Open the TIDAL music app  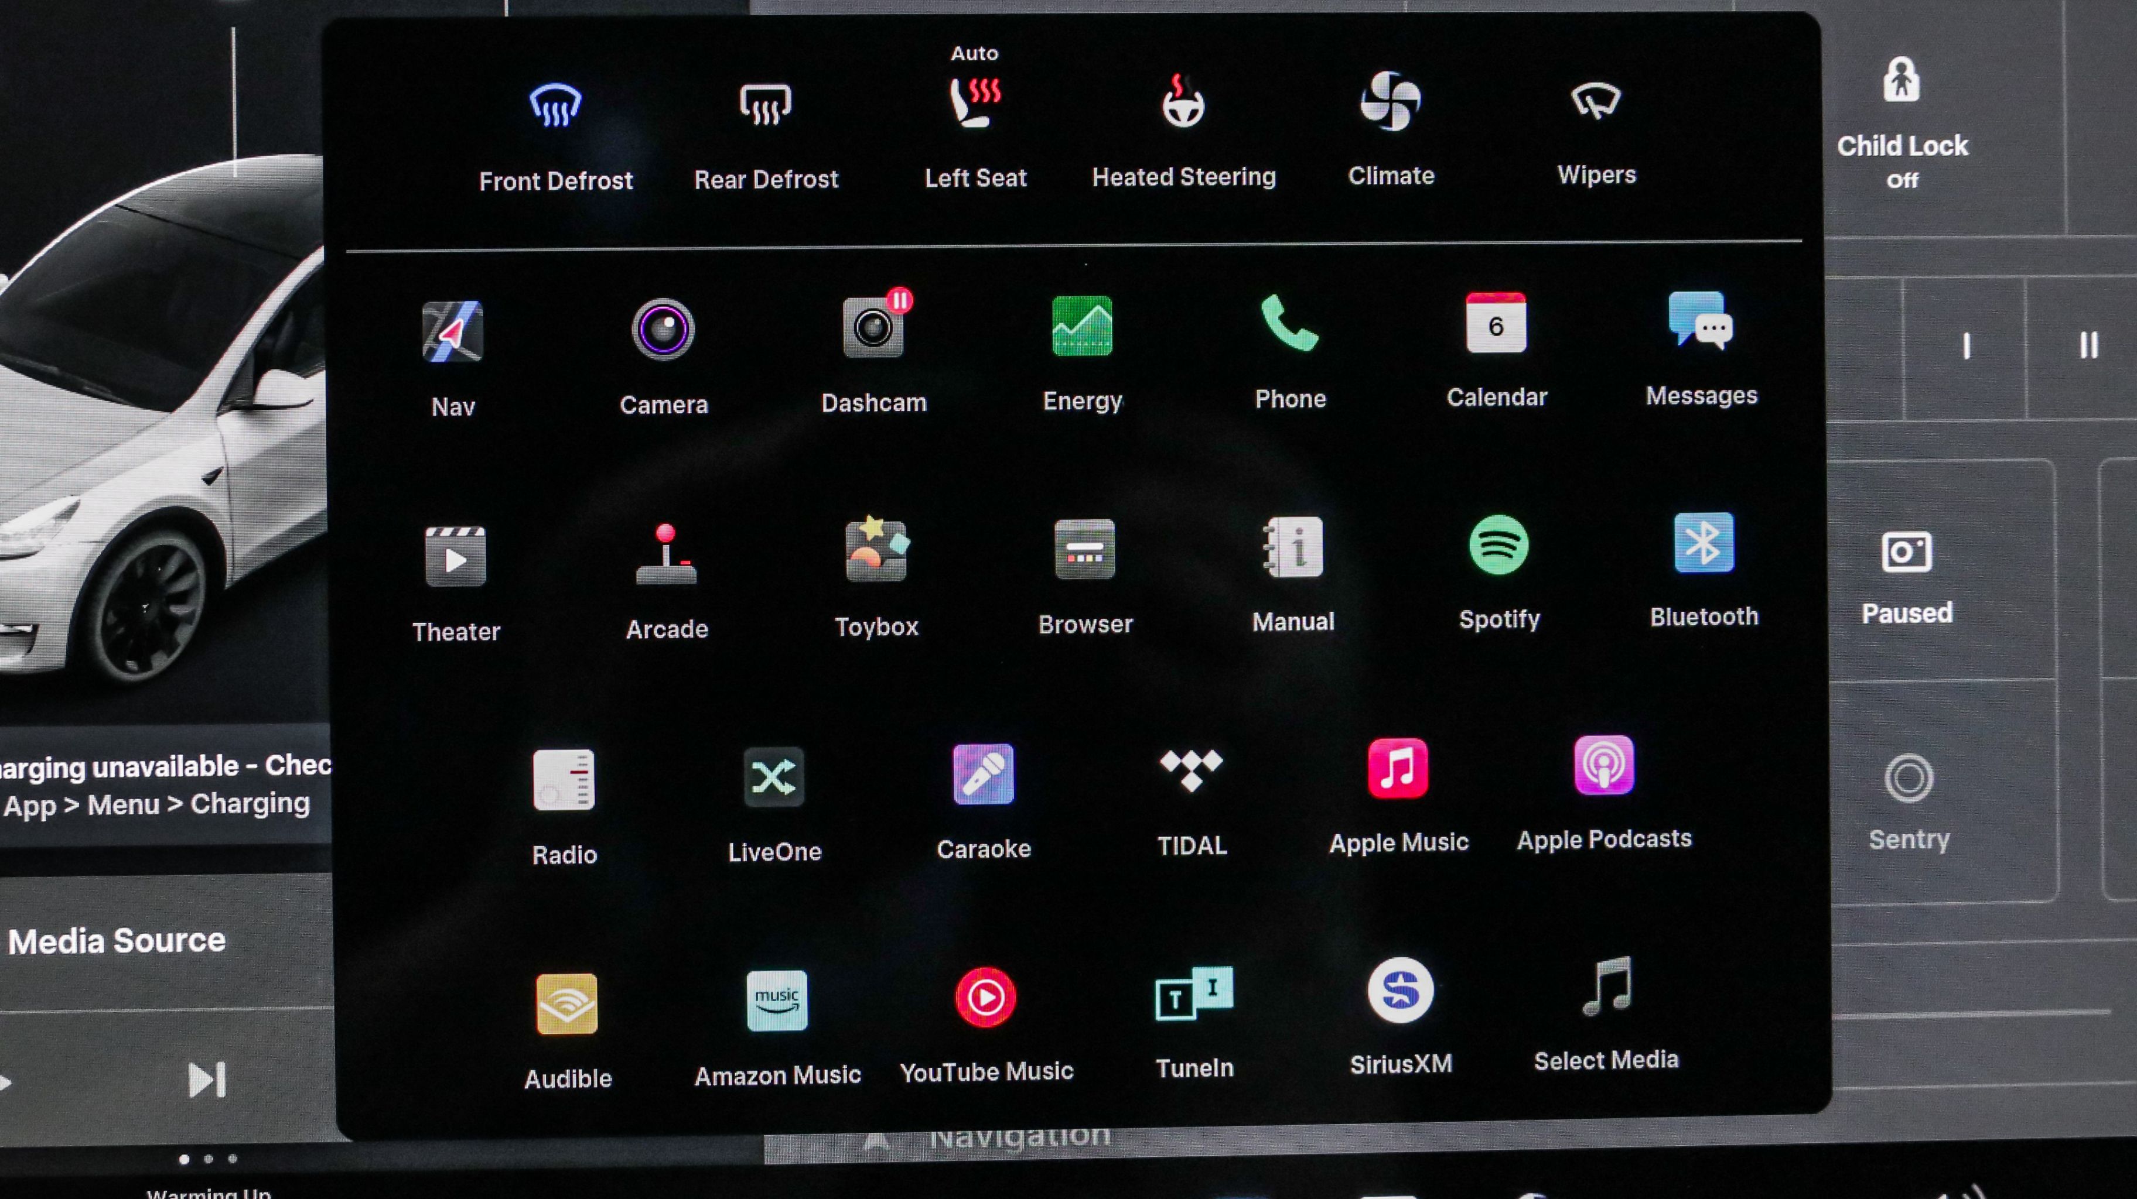pyautogui.click(x=1192, y=770)
